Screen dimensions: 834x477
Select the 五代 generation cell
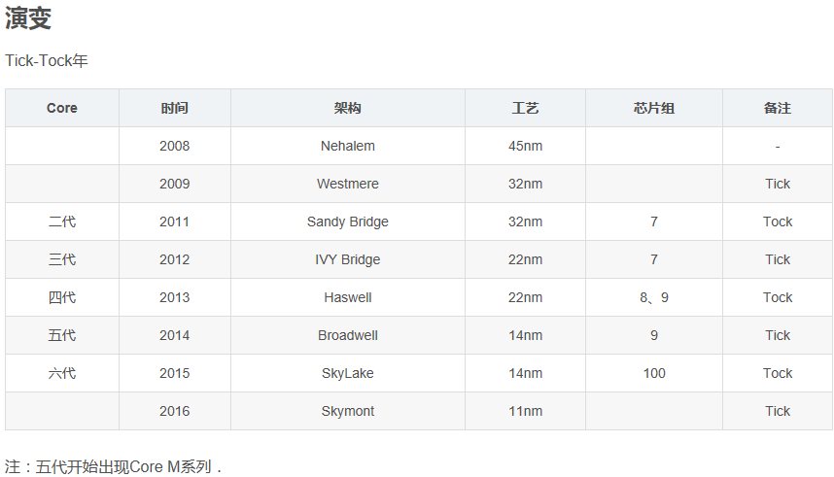pos(61,335)
